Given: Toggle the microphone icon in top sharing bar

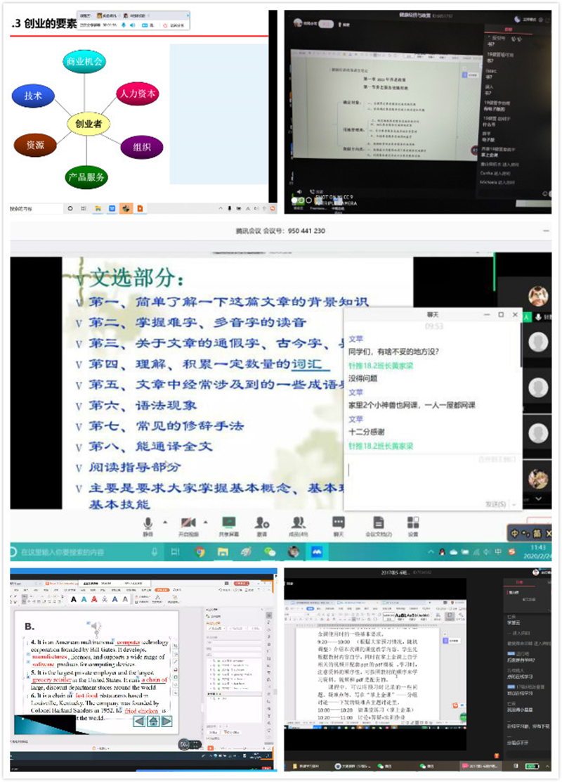Looking at the screenshot, I should point(125,25).
